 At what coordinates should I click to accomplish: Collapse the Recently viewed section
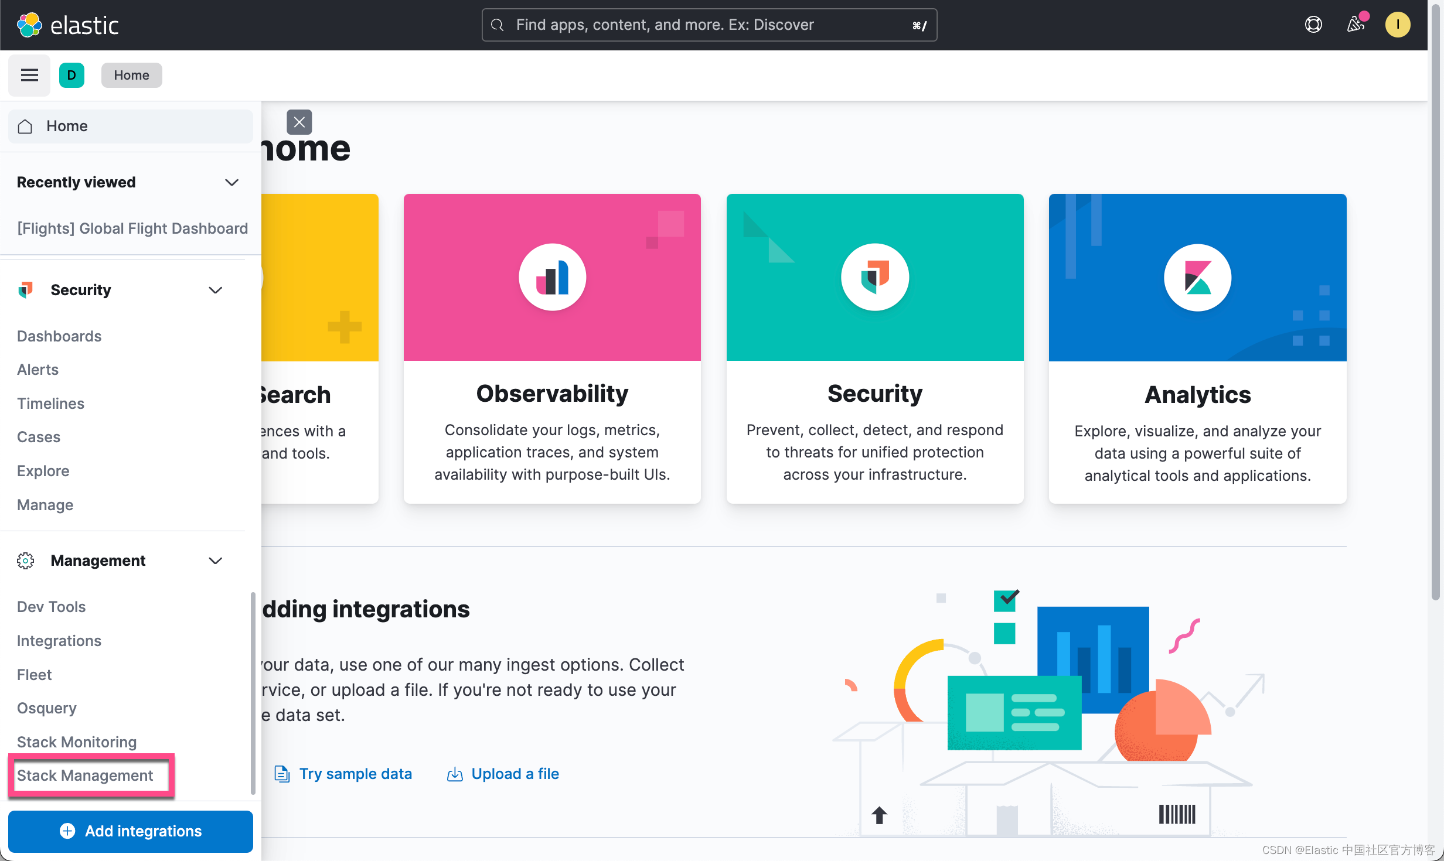click(232, 182)
